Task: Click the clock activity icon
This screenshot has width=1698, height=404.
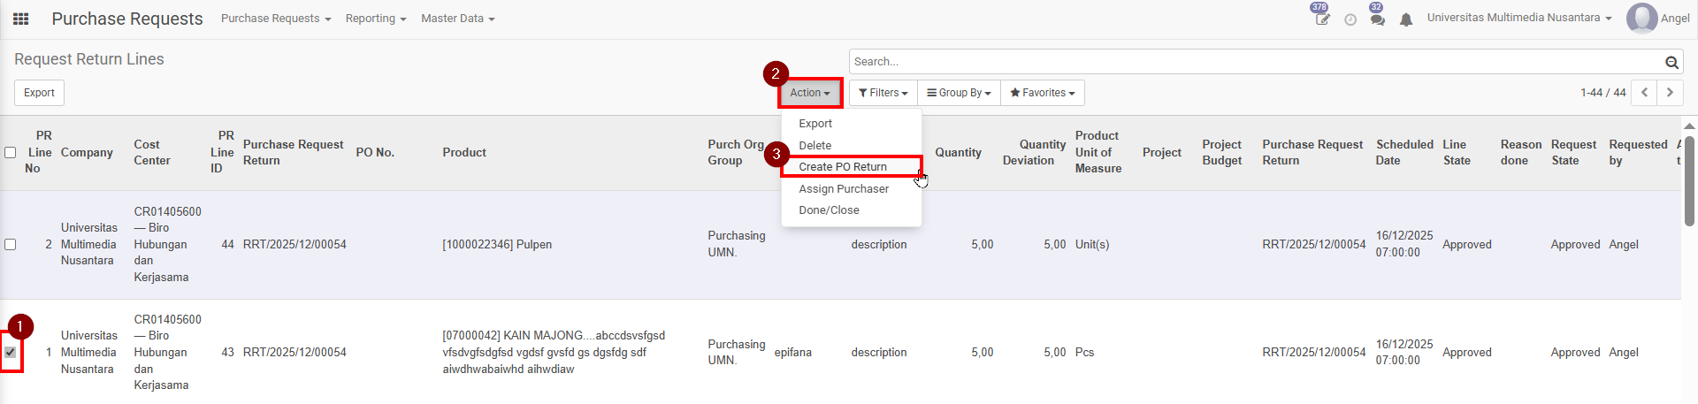Action: coord(1350,19)
